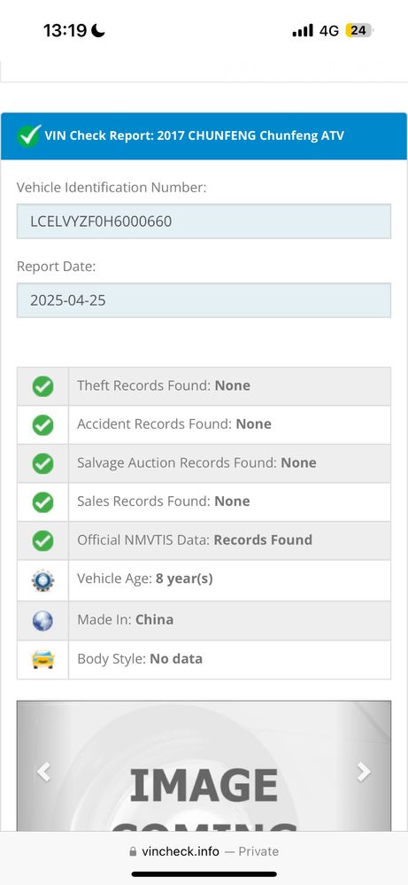Tap the clock in the status bar
Viewport: 408px width, 885px height.
[x=65, y=30]
